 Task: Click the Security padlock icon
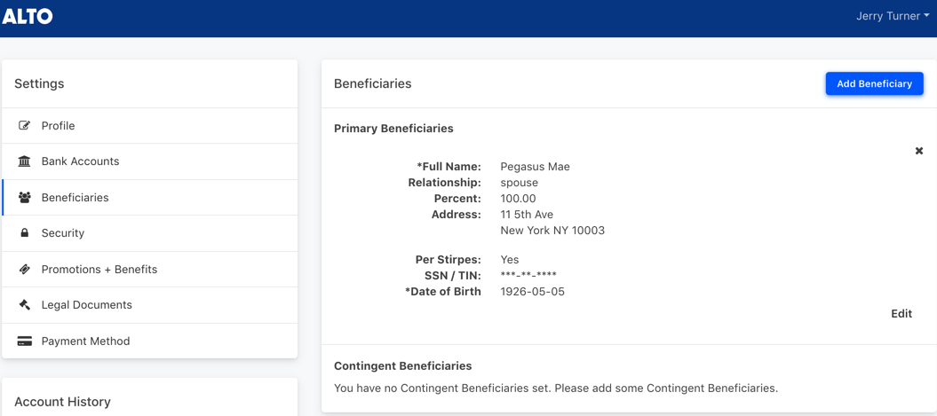pyautogui.click(x=25, y=233)
